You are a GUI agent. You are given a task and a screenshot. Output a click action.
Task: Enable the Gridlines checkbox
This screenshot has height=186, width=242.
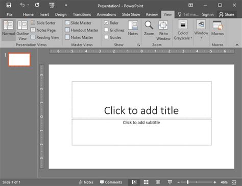pyautogui.click(x=106, y=30)
